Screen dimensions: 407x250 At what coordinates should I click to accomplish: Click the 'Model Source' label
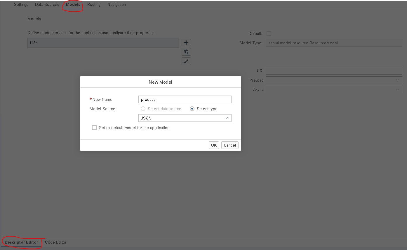(102, 109)
